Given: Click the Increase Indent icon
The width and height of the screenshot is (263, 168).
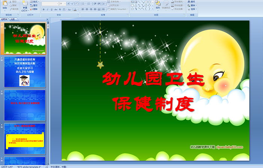Looking at the screenshot, I should pyautogui.click(x=99, y=3).
